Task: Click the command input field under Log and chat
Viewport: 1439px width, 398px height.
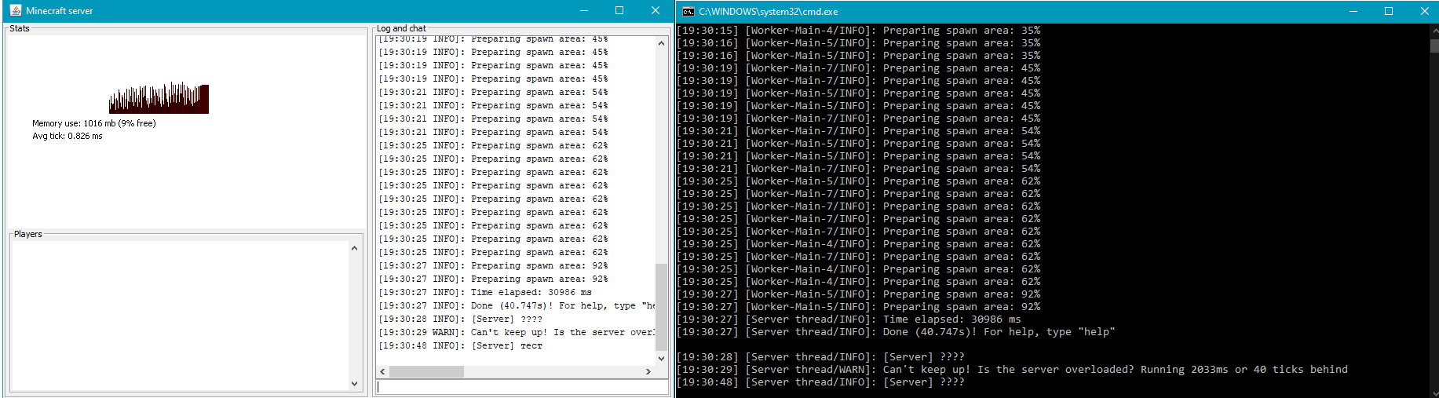Action: pos(522,387)
